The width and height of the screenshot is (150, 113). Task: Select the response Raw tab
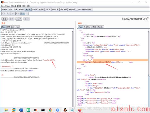click(80, 27)
